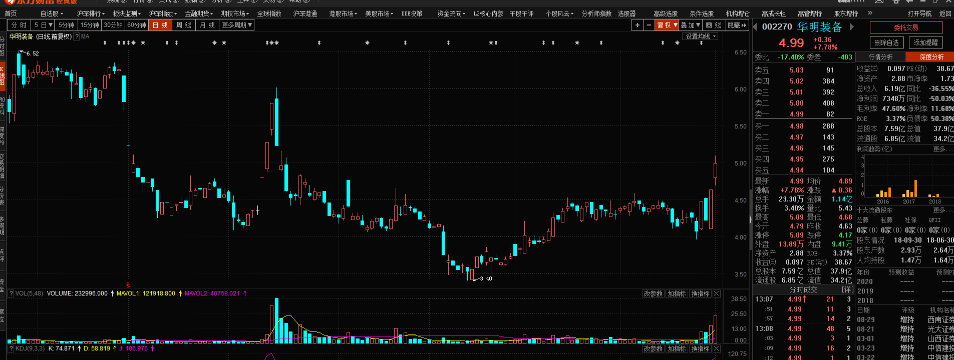
Task: Click the red S marker on chart
Action: 128,285
